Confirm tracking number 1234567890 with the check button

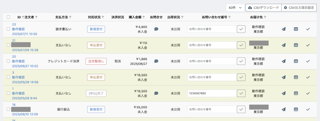[x=241, y=93]
